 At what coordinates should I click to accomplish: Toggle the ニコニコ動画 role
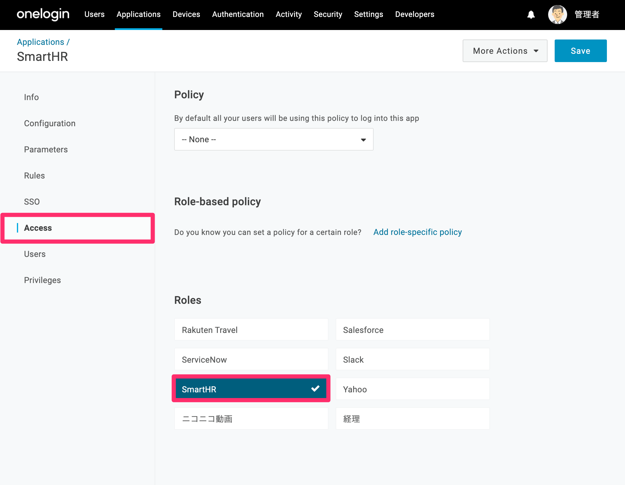pyautogui.click(x=251, y=419)
